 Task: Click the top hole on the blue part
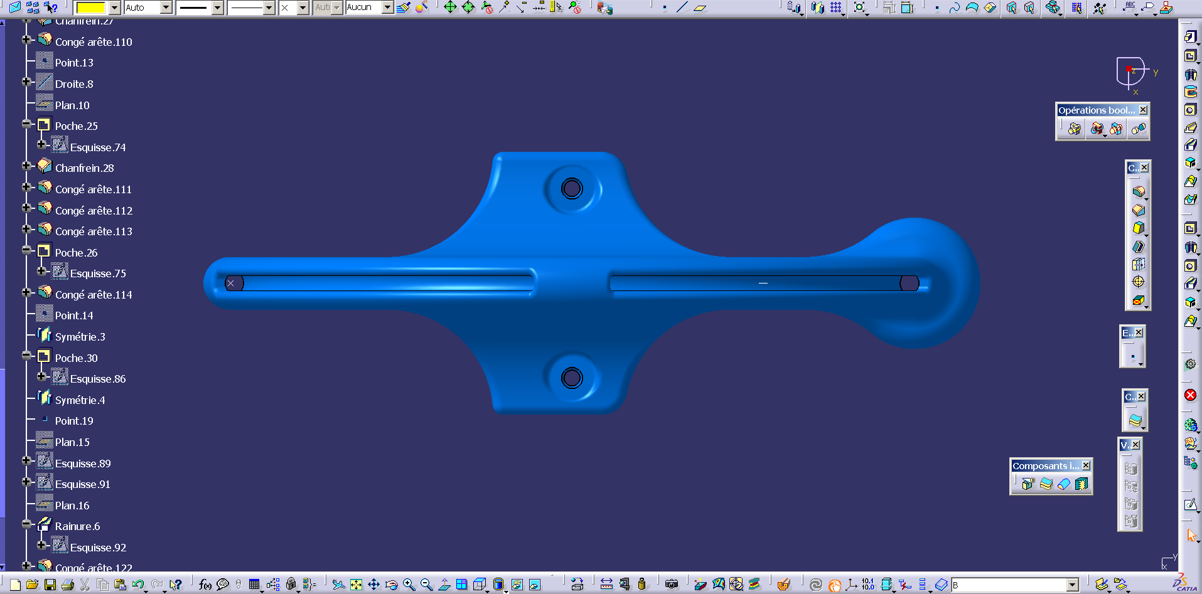(572, 188)
